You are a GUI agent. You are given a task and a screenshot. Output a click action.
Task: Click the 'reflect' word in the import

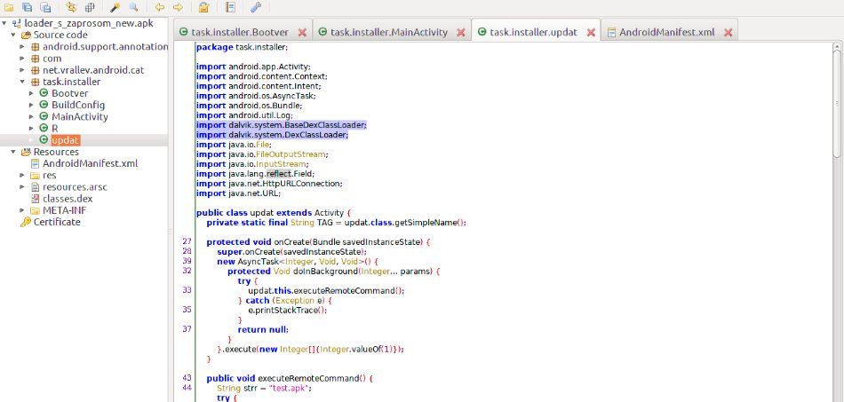click(x=279, y=174)
